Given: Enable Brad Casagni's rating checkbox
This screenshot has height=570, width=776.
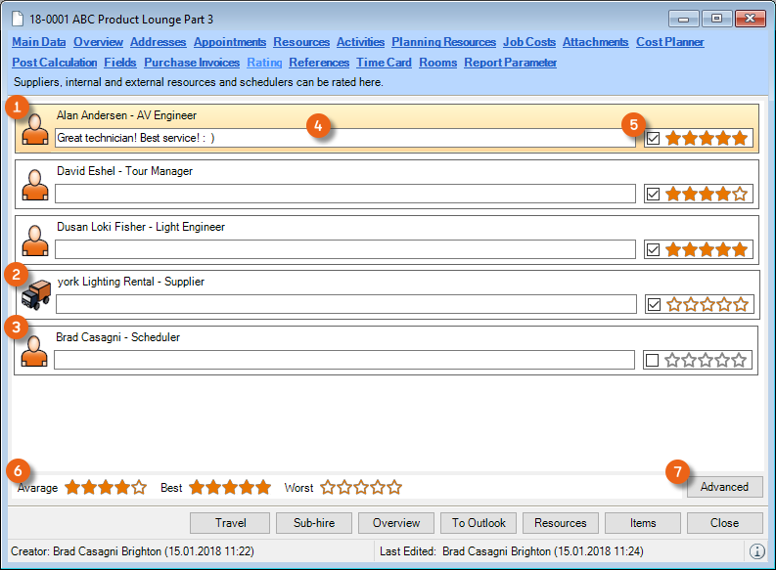Looking at the screenshot, I should point(653,361).
